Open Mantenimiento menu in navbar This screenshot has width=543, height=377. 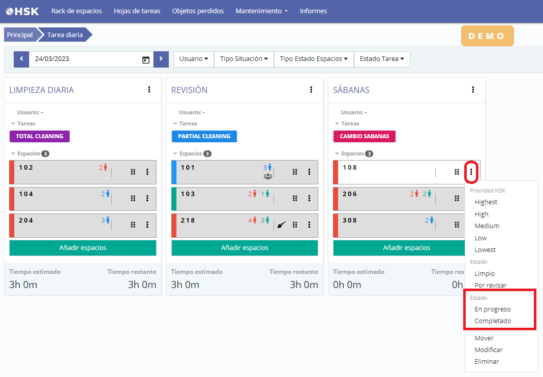click(261, 11)
